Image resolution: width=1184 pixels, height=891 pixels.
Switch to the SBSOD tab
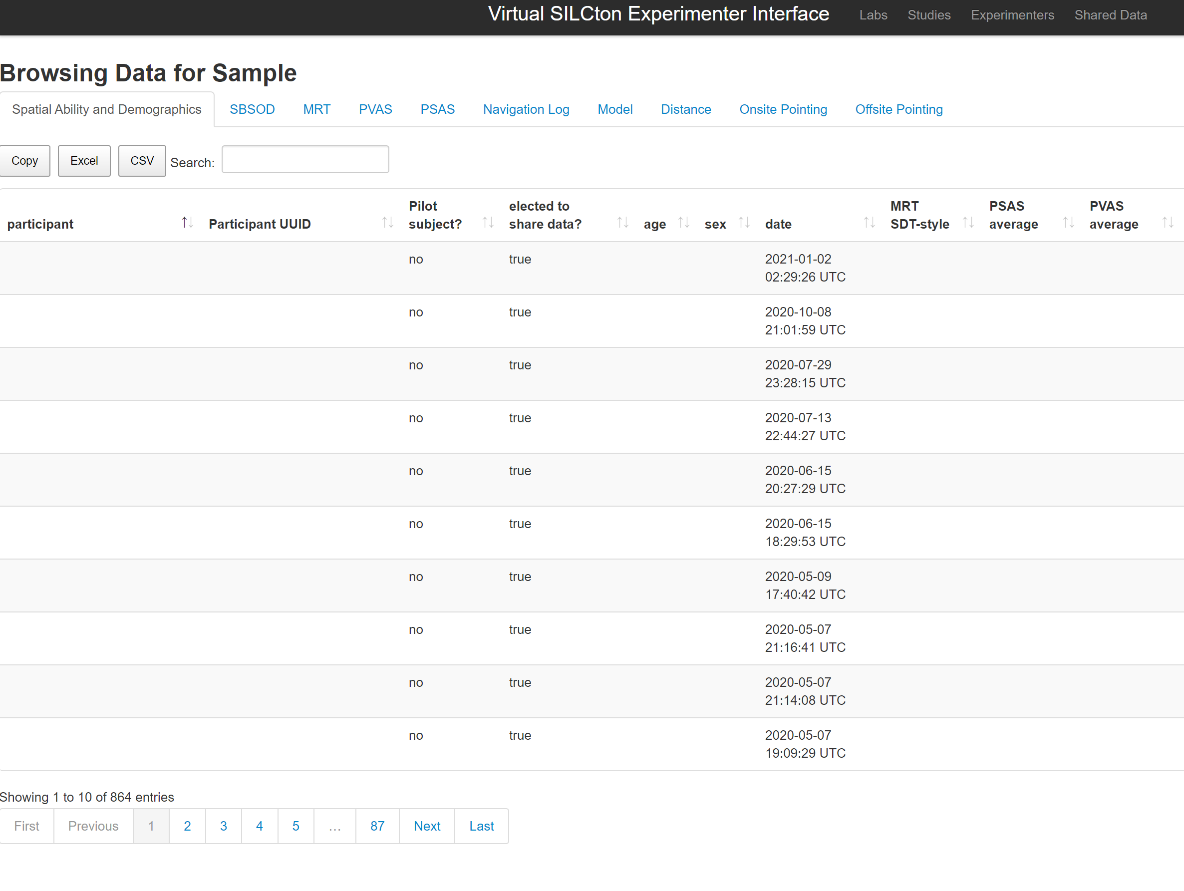pos(252,109)
